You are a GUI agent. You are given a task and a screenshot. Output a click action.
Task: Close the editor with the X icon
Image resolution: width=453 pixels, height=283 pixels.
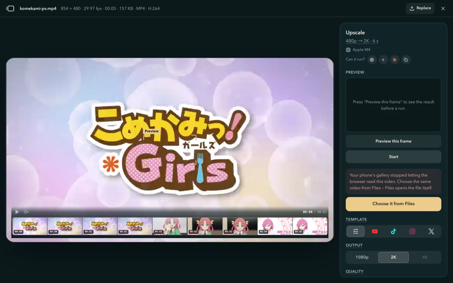pyautogui.click(x=443, y=8)
